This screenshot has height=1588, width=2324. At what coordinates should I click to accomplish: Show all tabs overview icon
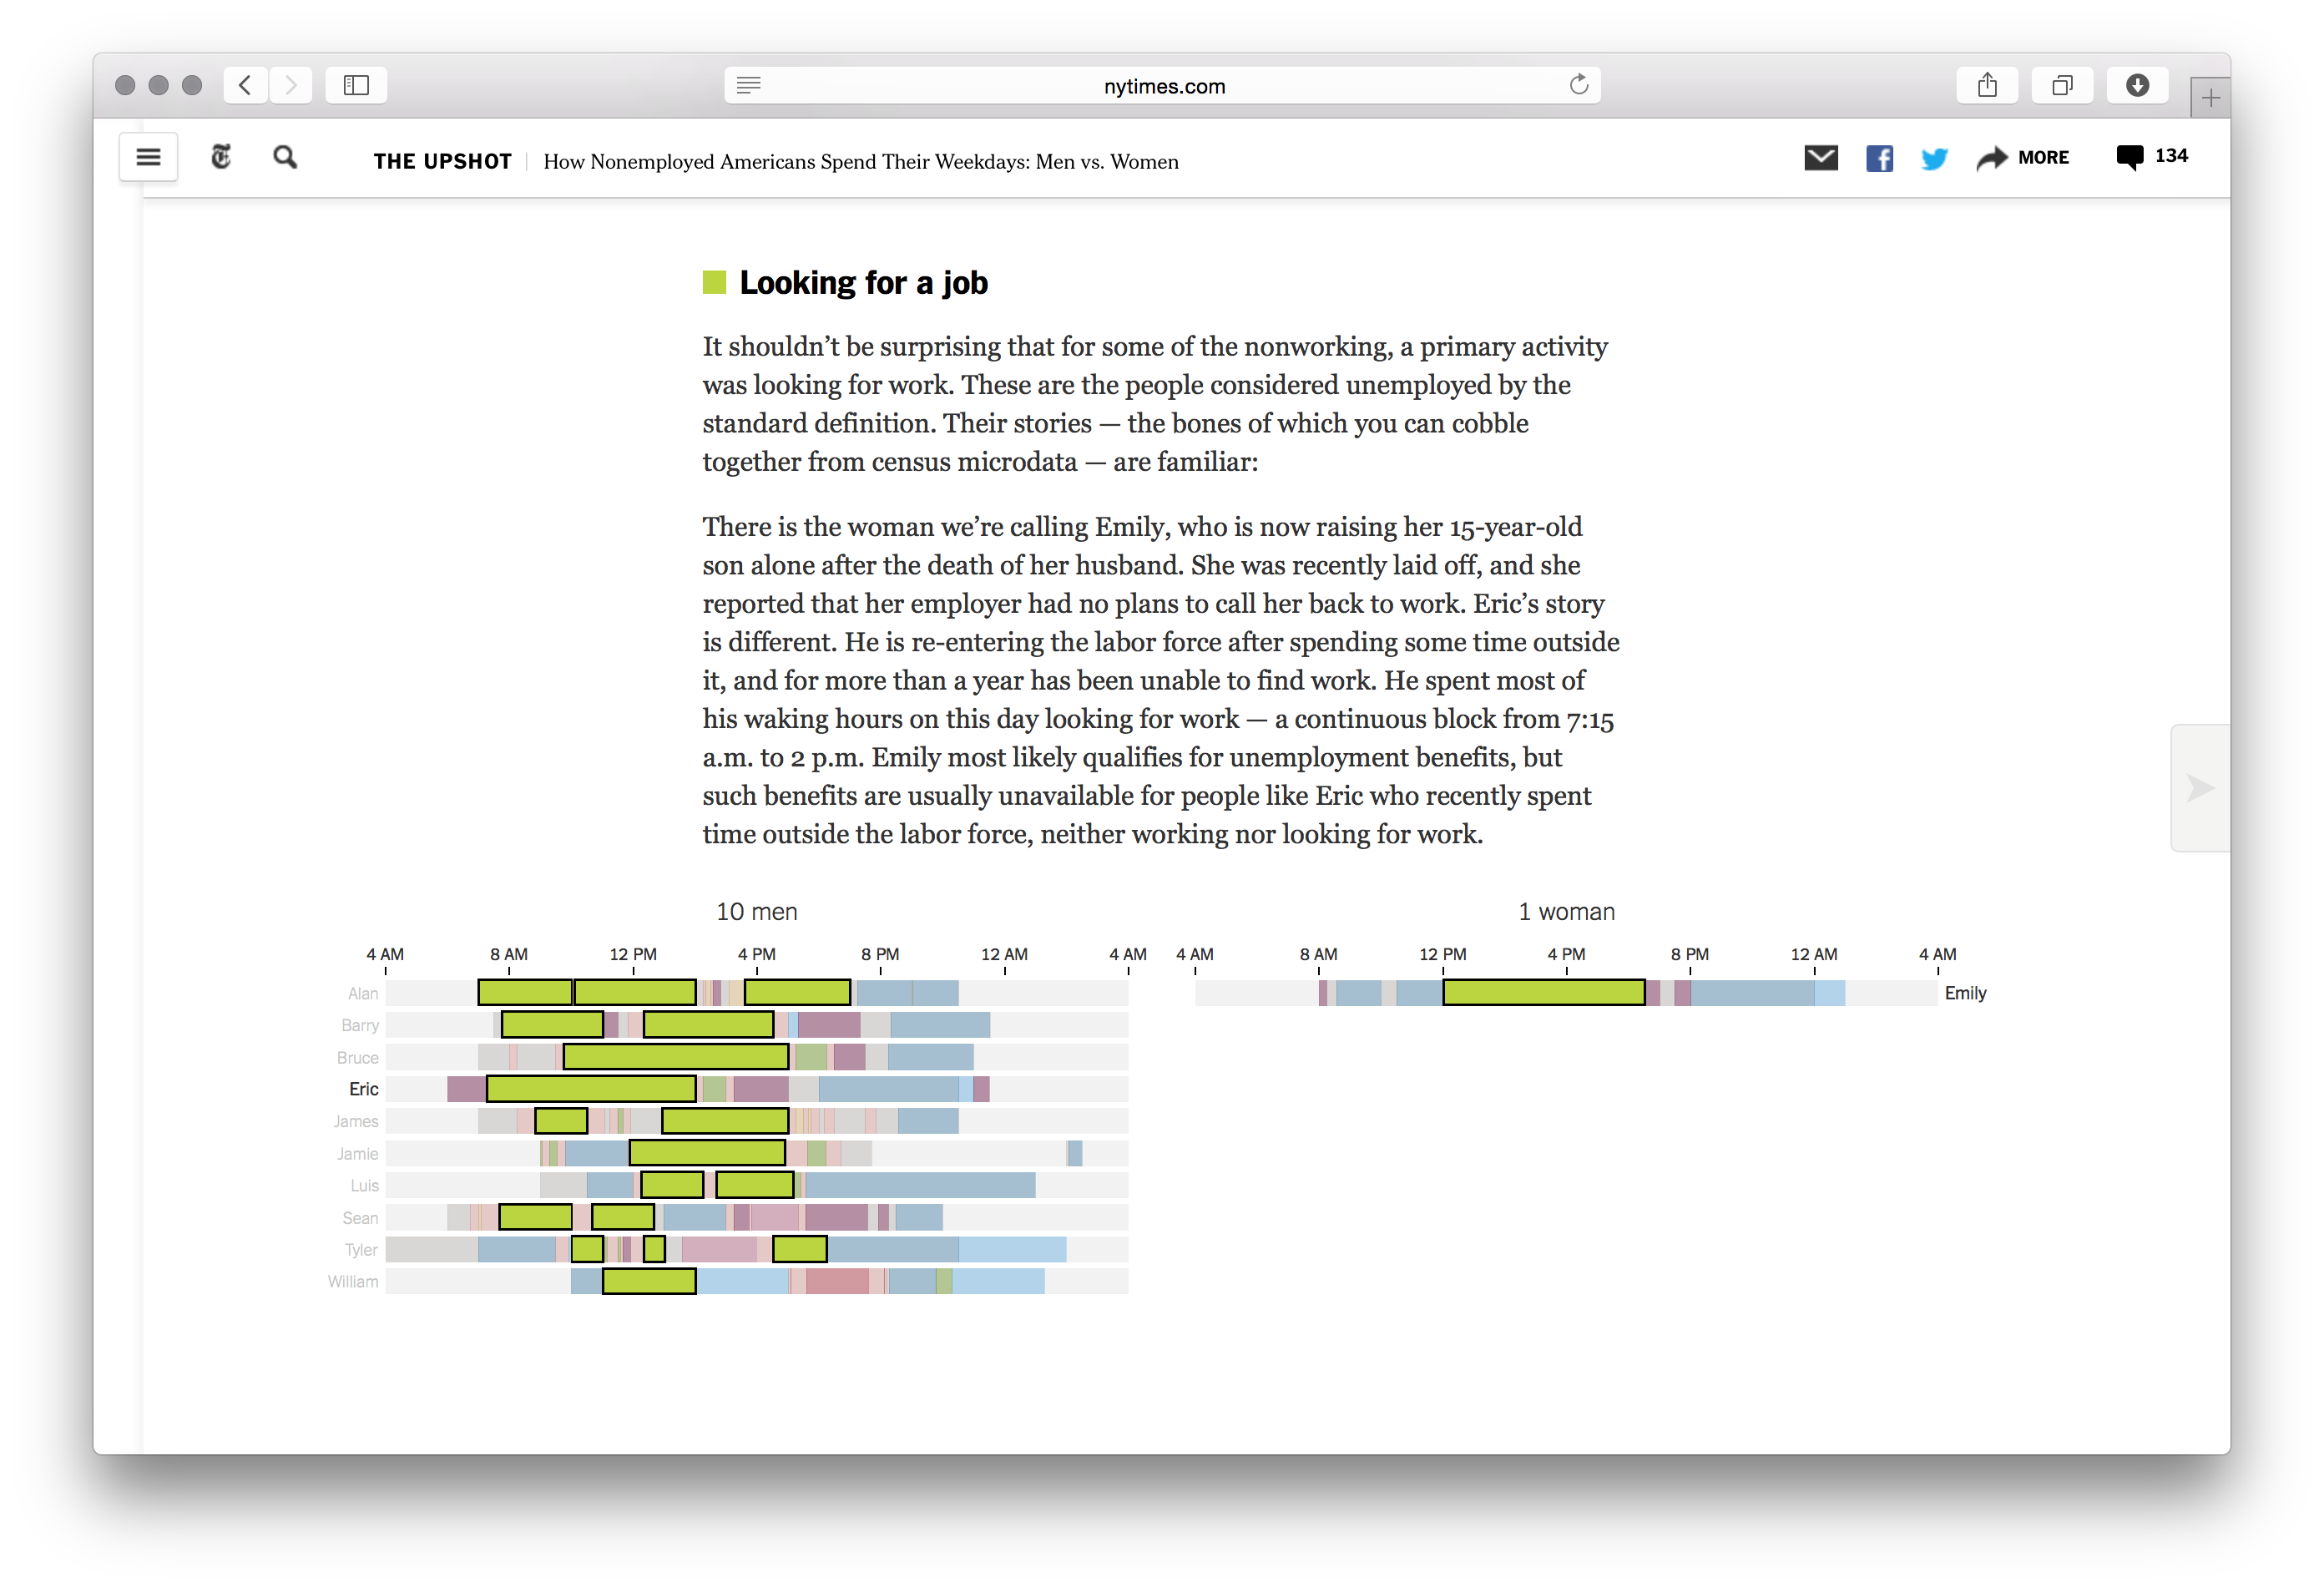pyautogui.click(x=2062, y=85)
